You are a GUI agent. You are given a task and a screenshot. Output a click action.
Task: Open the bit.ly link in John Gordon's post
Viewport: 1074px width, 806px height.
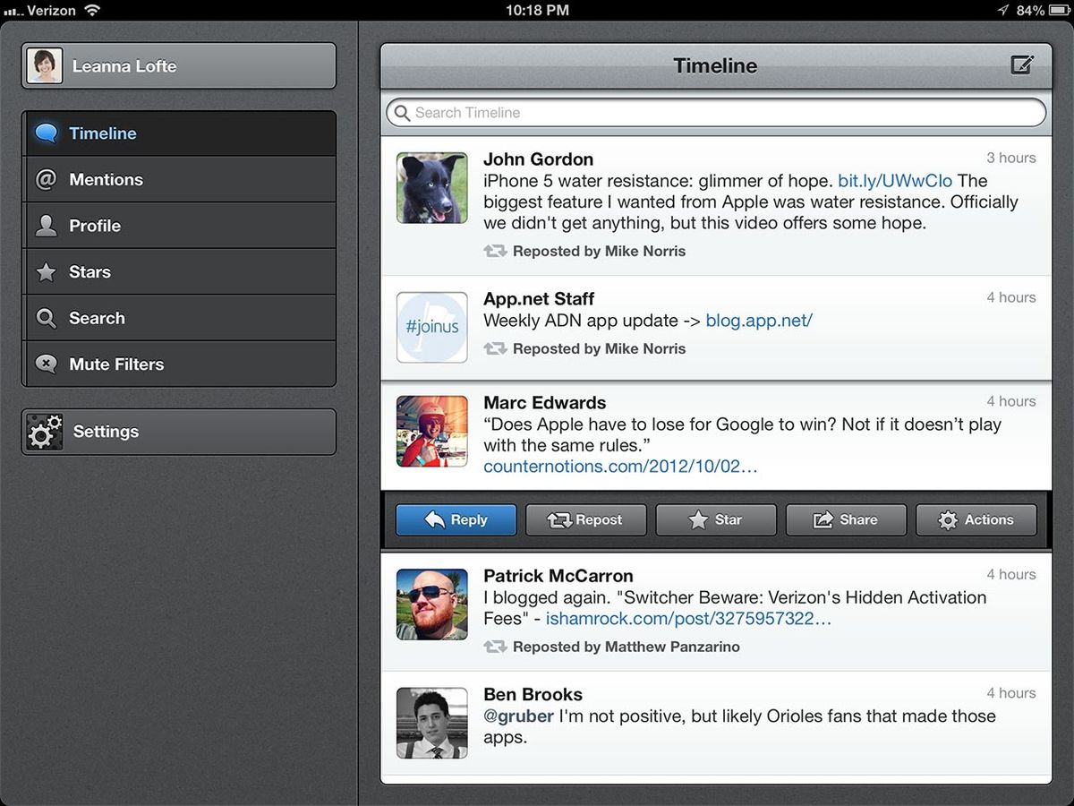[x=895, y=181]
